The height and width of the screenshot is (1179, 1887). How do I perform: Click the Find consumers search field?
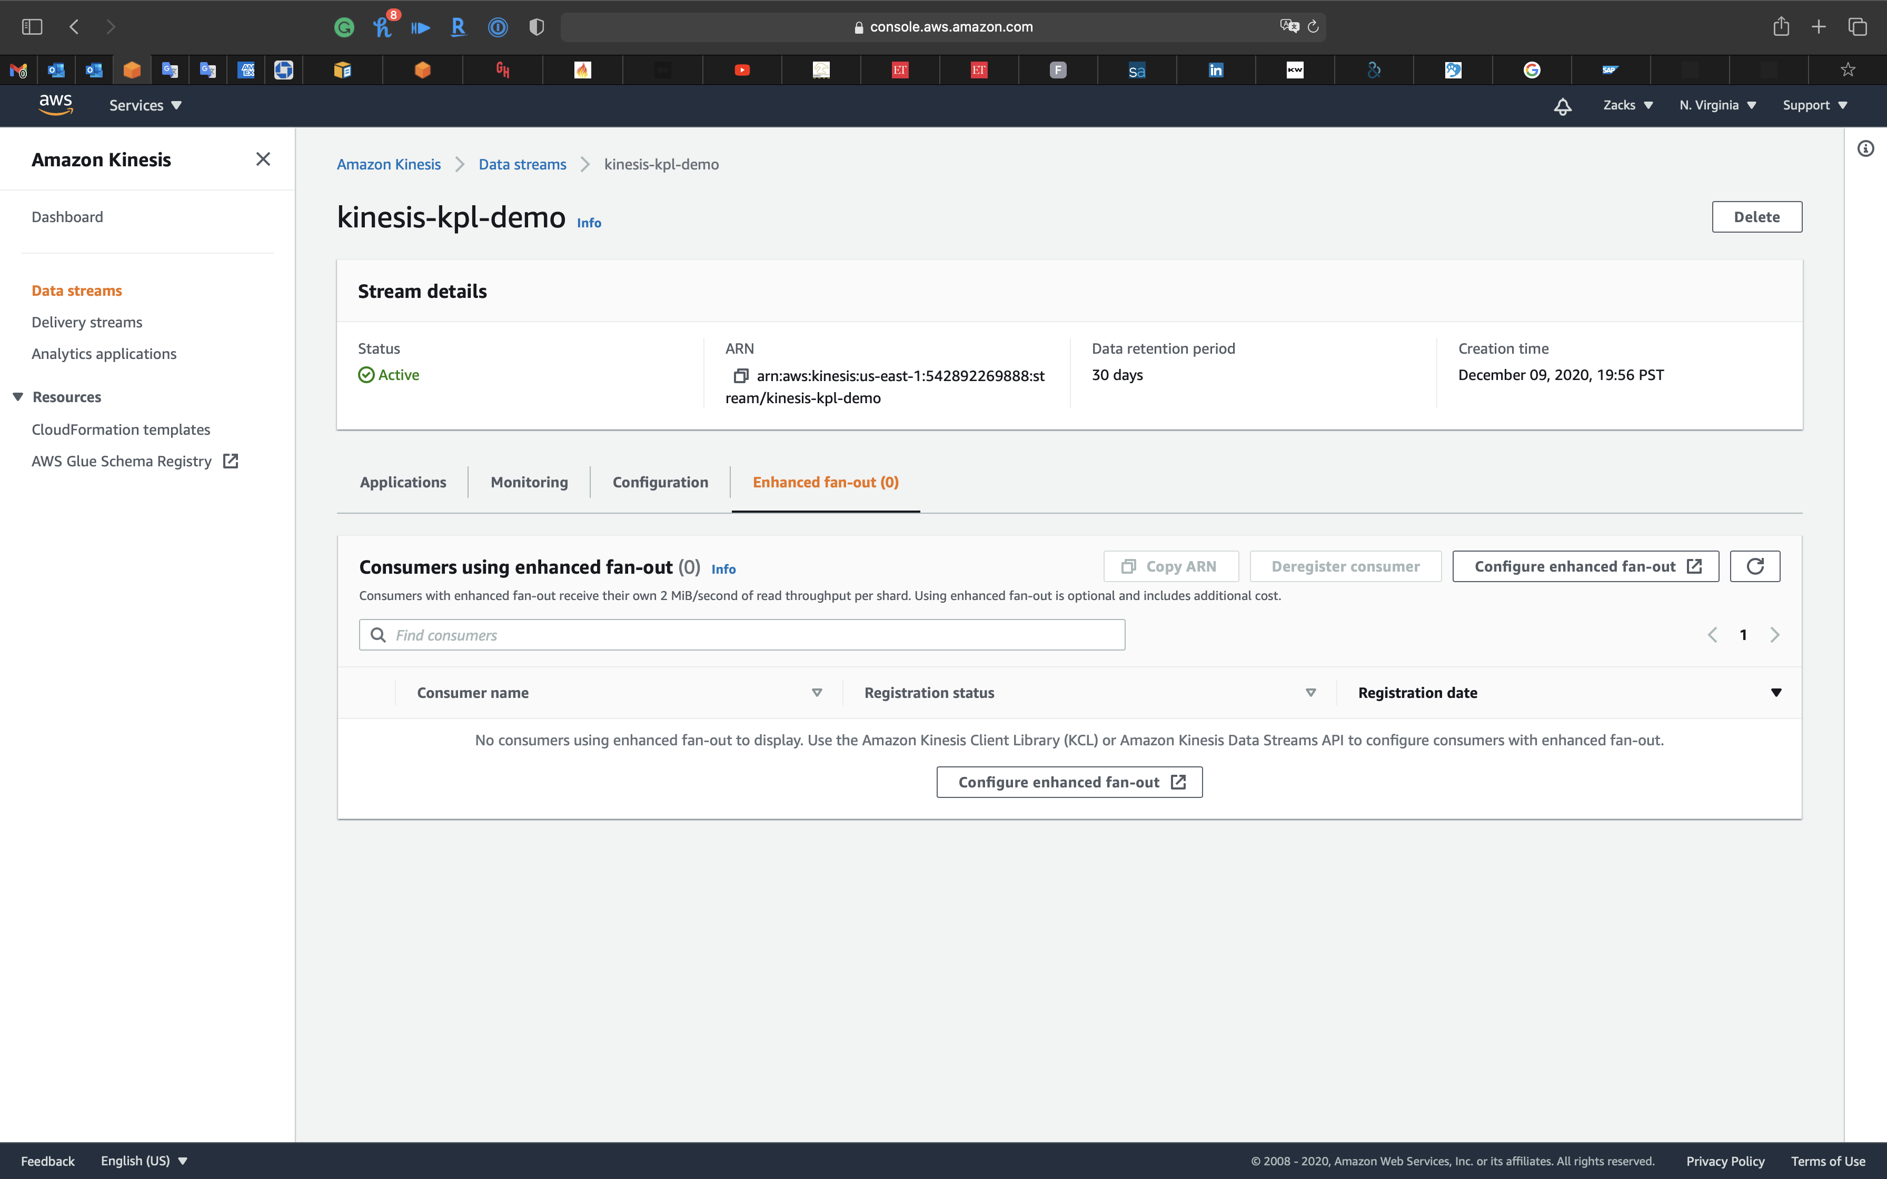(x=741, y=635)
